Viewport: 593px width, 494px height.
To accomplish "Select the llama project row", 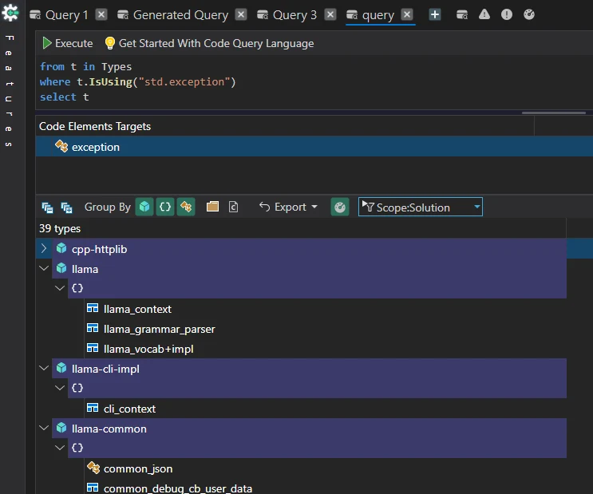I will click(309, 269).
